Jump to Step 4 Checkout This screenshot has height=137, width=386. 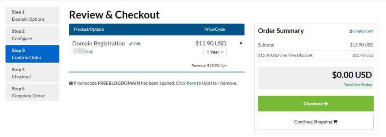[32, 73]
